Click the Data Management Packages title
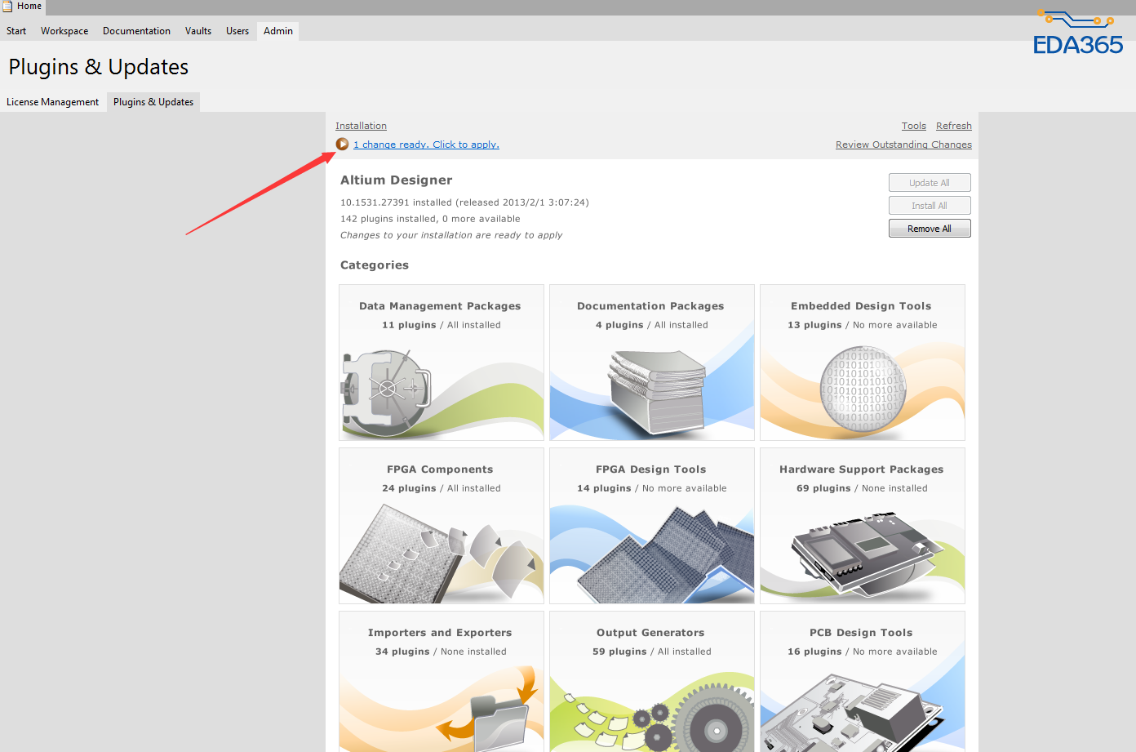Screen dimensions: 1136x752 [x=440, y=306]
